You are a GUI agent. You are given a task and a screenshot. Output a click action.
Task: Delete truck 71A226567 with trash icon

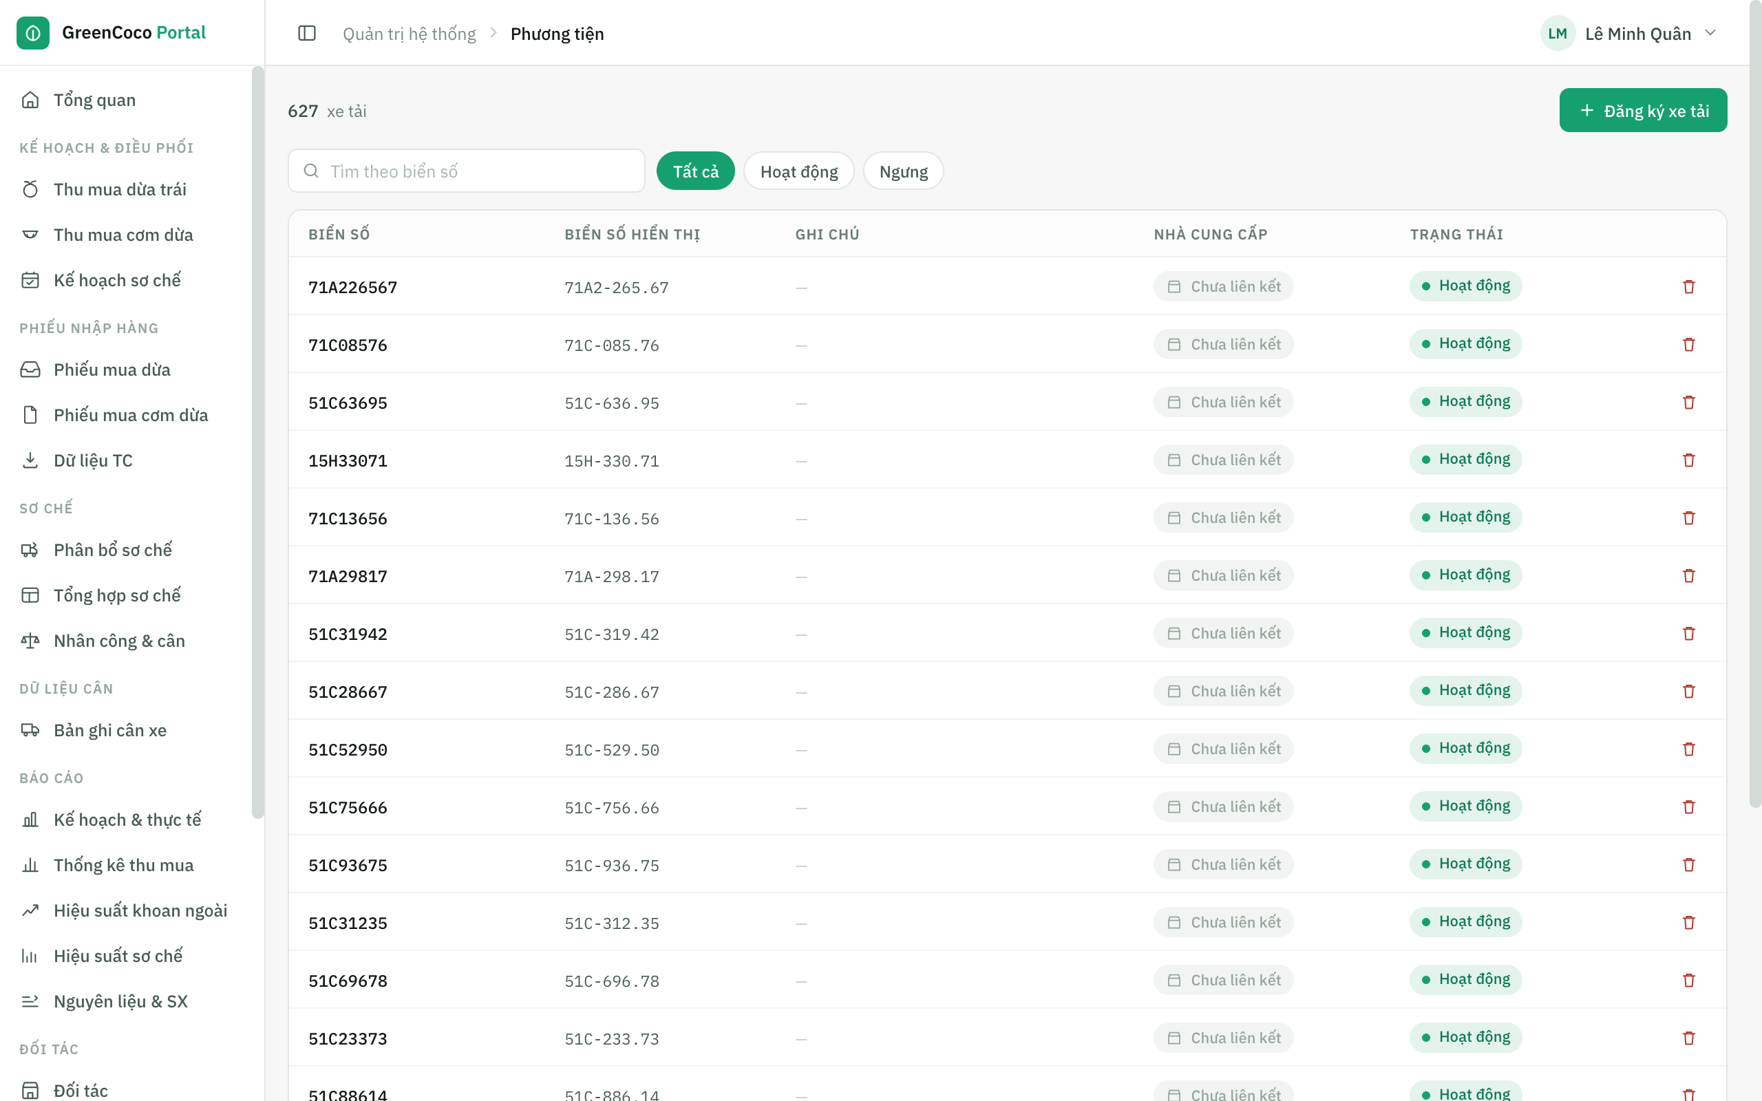coord(1689,287)
